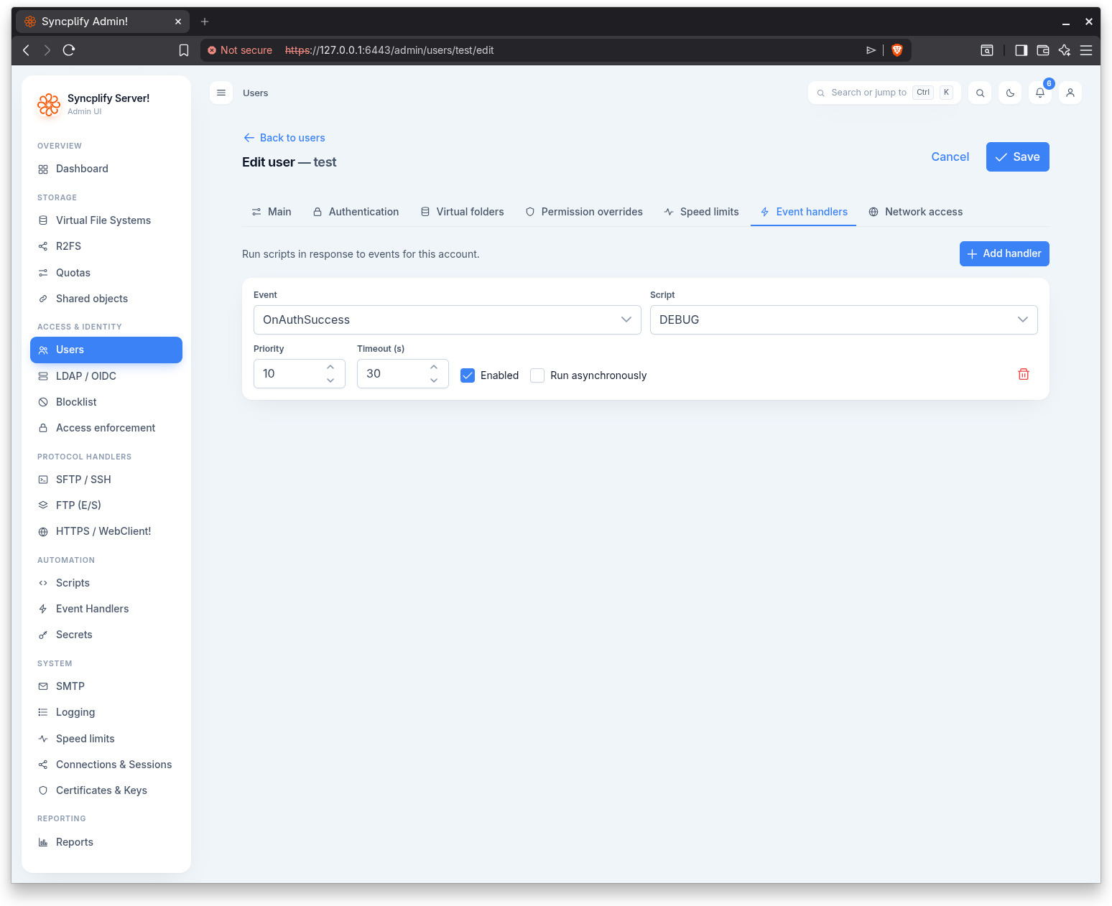
Task: Open HTTPS / WebClient! settings
Action: pyautogui.click(x=106, y=531)
